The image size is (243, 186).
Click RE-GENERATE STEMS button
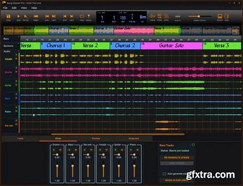coord(177,157)
